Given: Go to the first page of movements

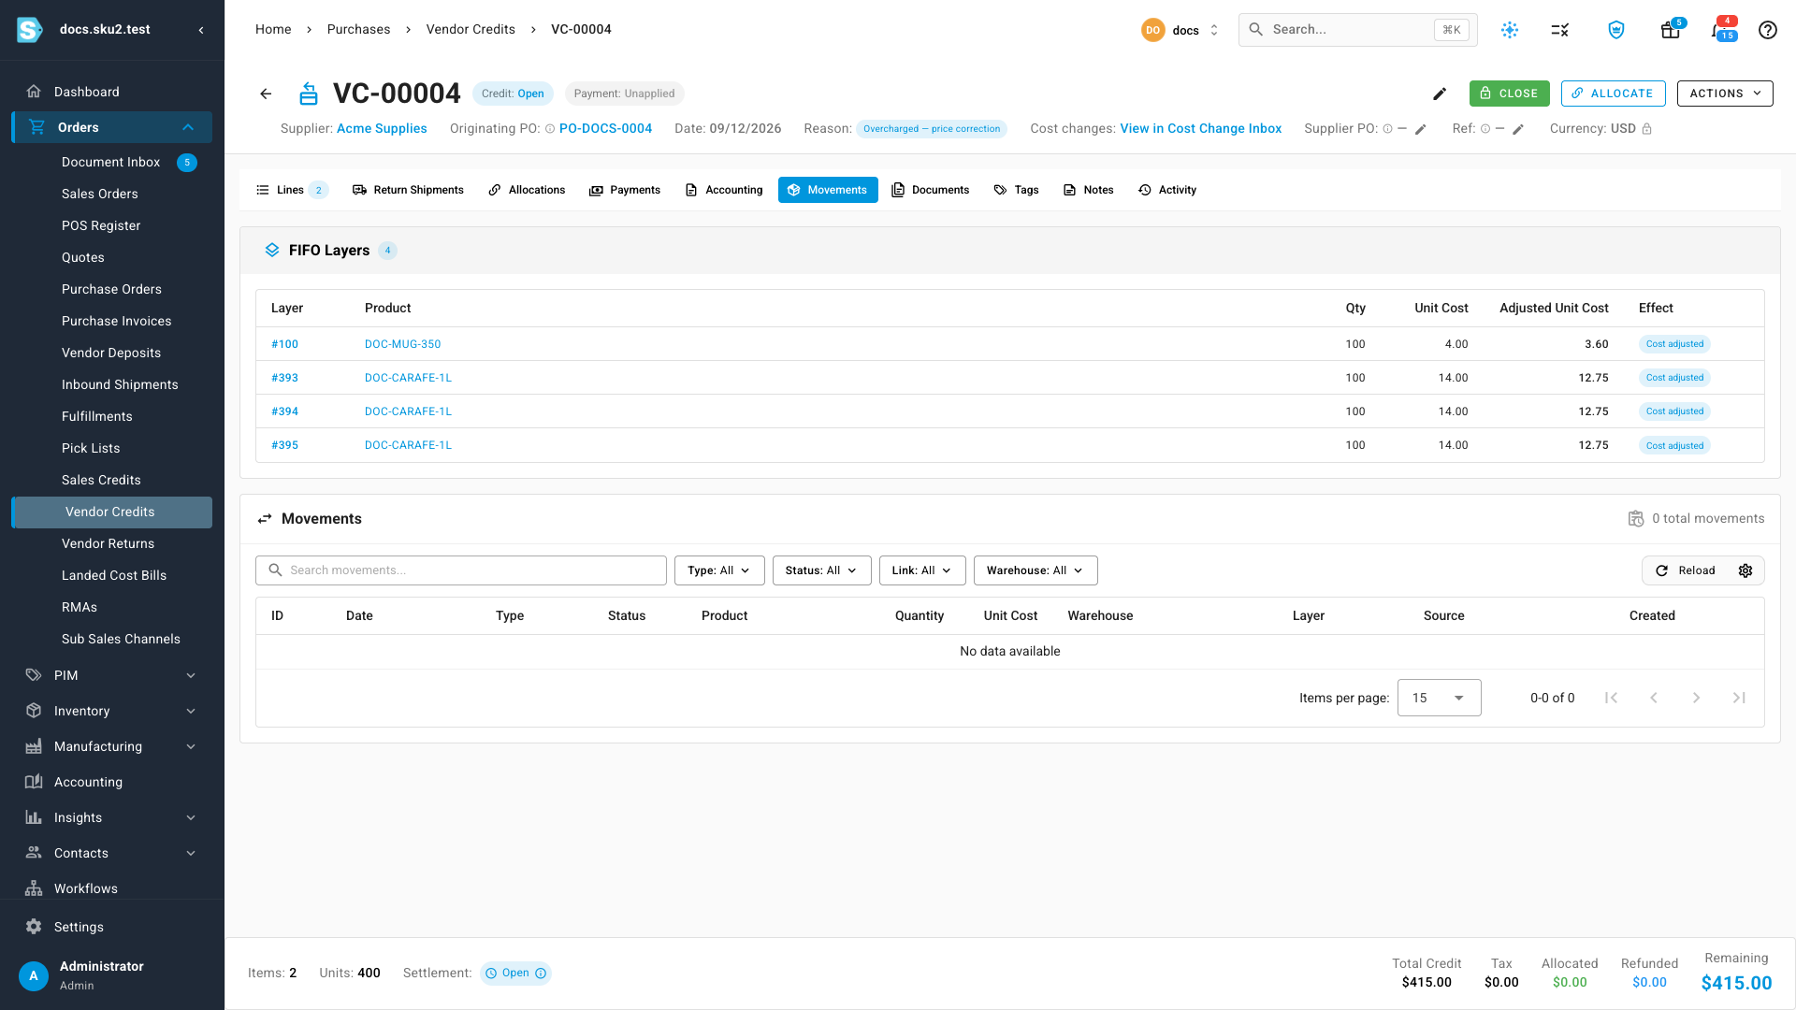Looking at the screenshot, I should [1611, 698].
